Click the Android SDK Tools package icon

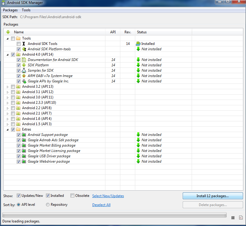[x=24, y=43]
